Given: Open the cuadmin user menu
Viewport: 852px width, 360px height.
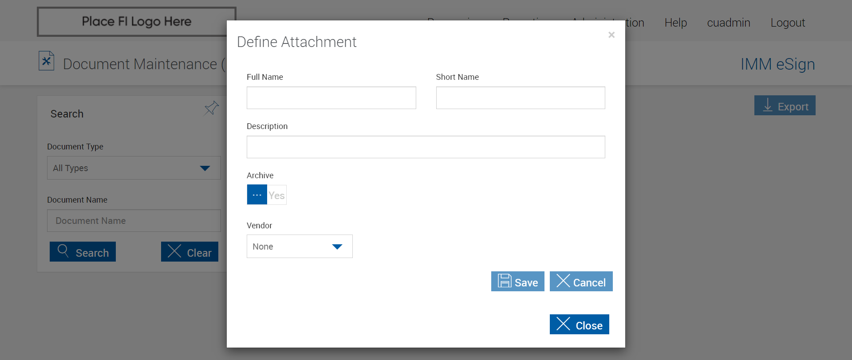Looking at the screenshot, I should pos(728,23).
